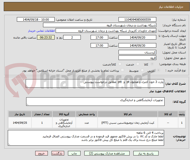Click the بازگشت back button
The width and height of the screenshot is (190, 160).
tap(58, 153)
